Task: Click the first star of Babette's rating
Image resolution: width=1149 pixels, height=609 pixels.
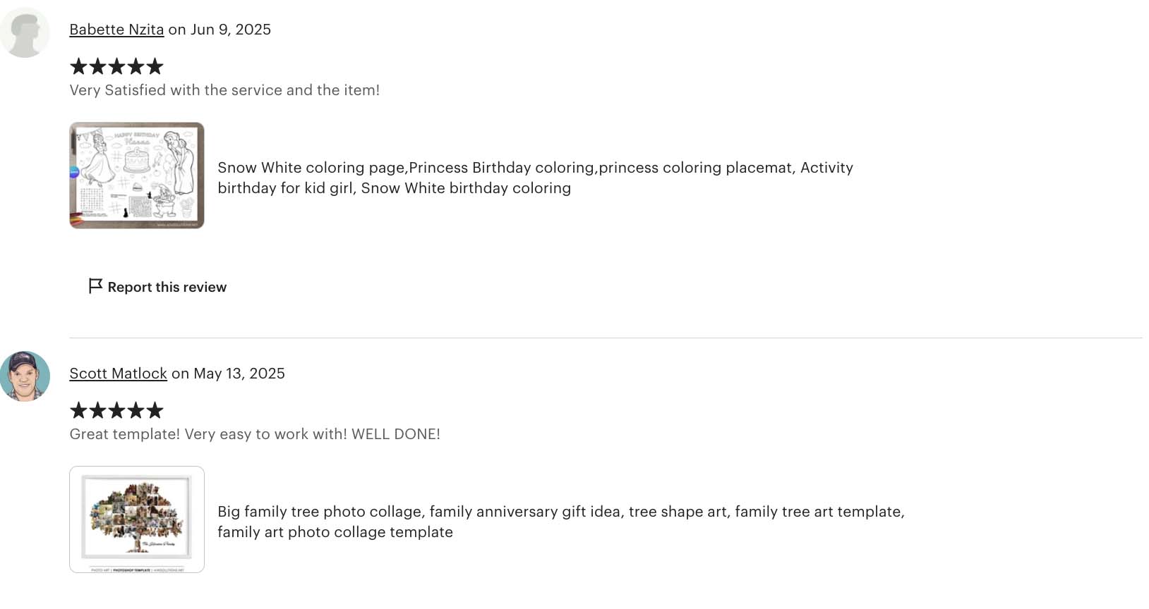Action: (x=78, y=67)
